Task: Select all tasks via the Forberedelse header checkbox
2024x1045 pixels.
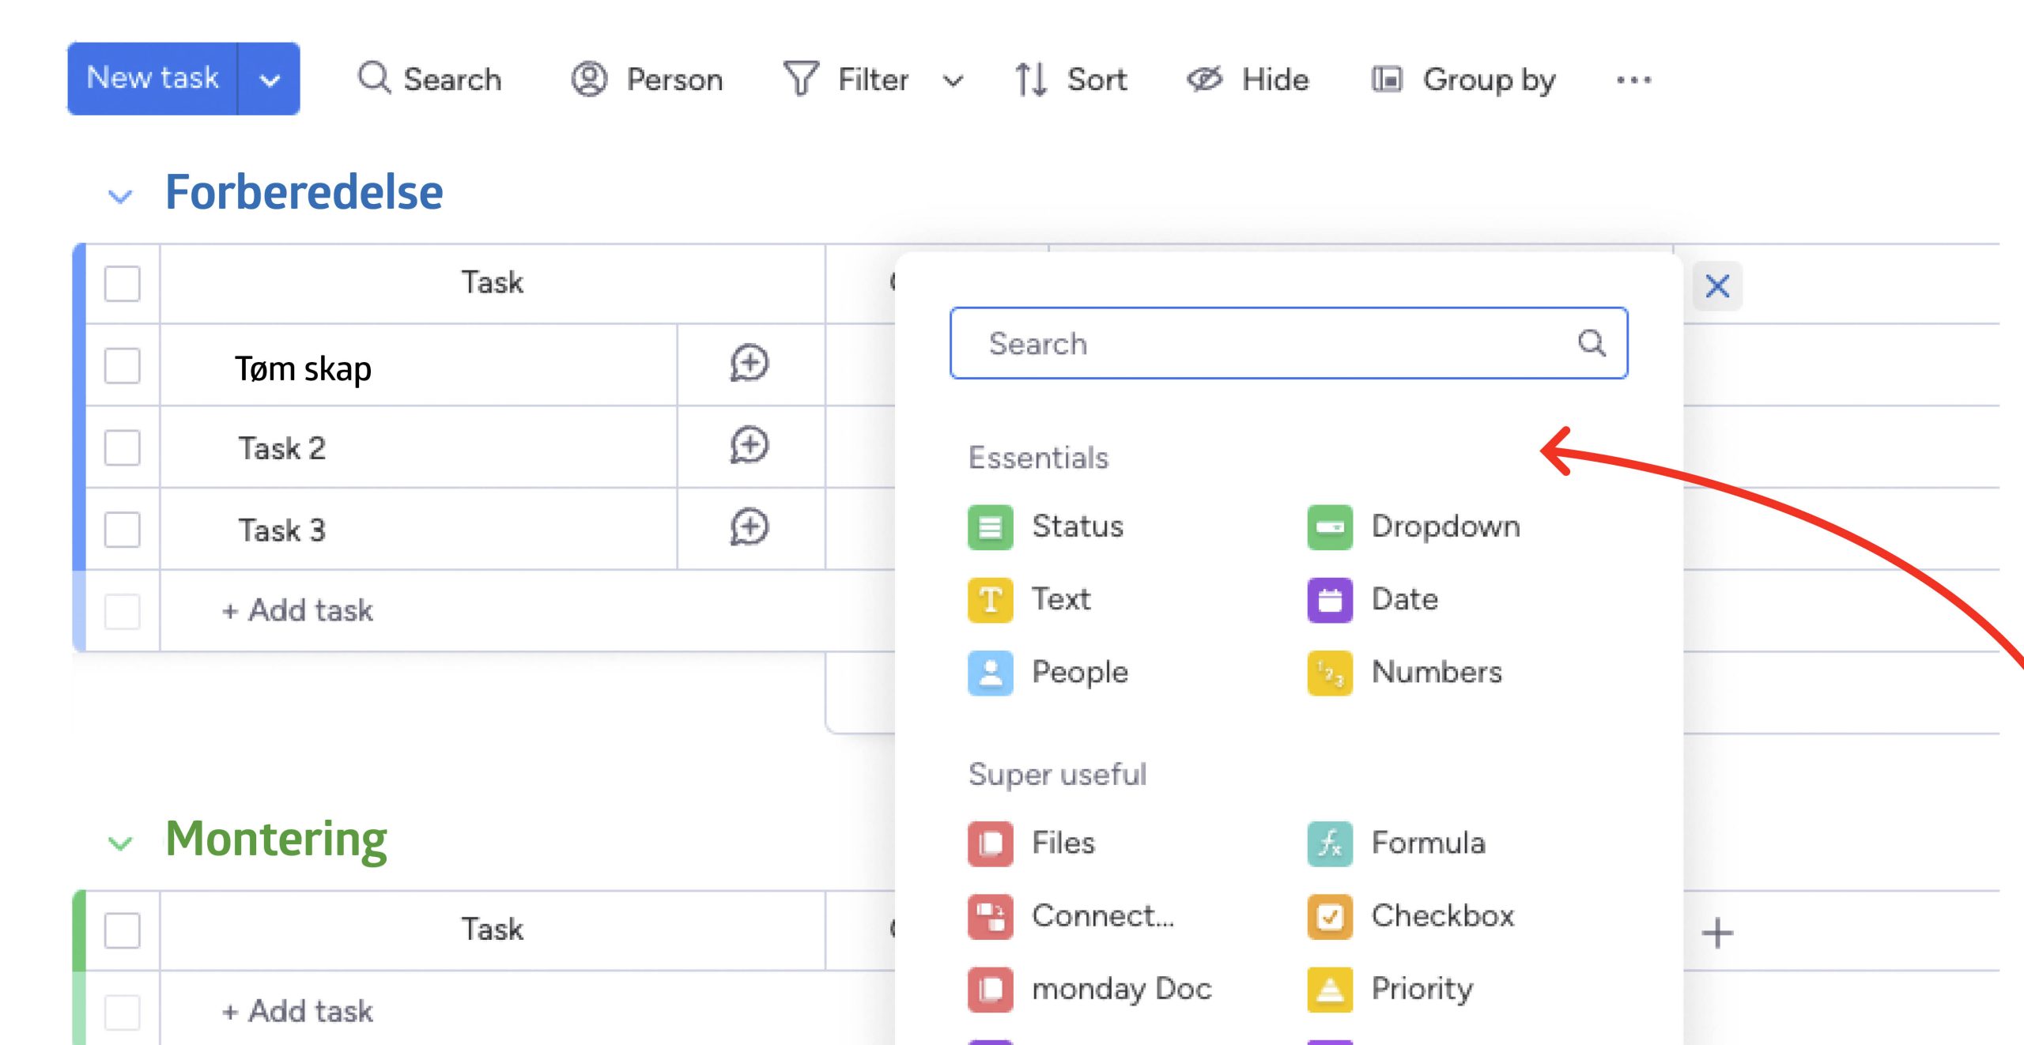Action: 123,283
